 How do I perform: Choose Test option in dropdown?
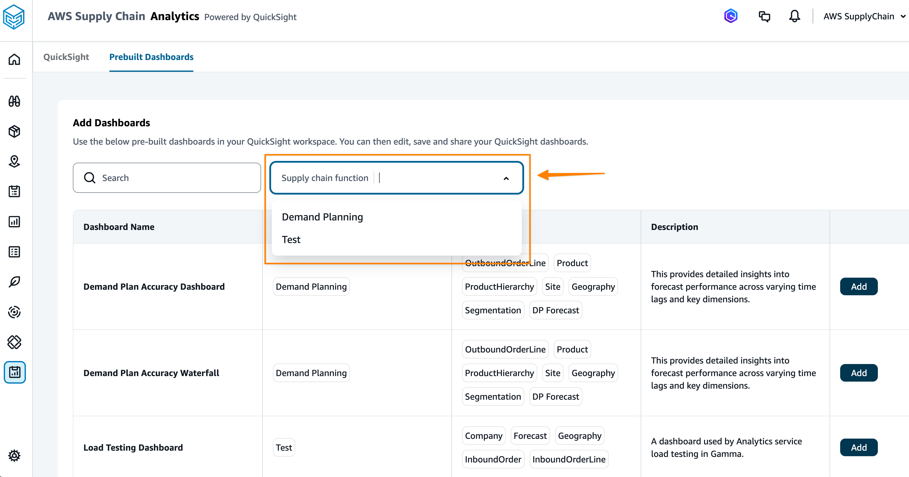coord(291,240)
